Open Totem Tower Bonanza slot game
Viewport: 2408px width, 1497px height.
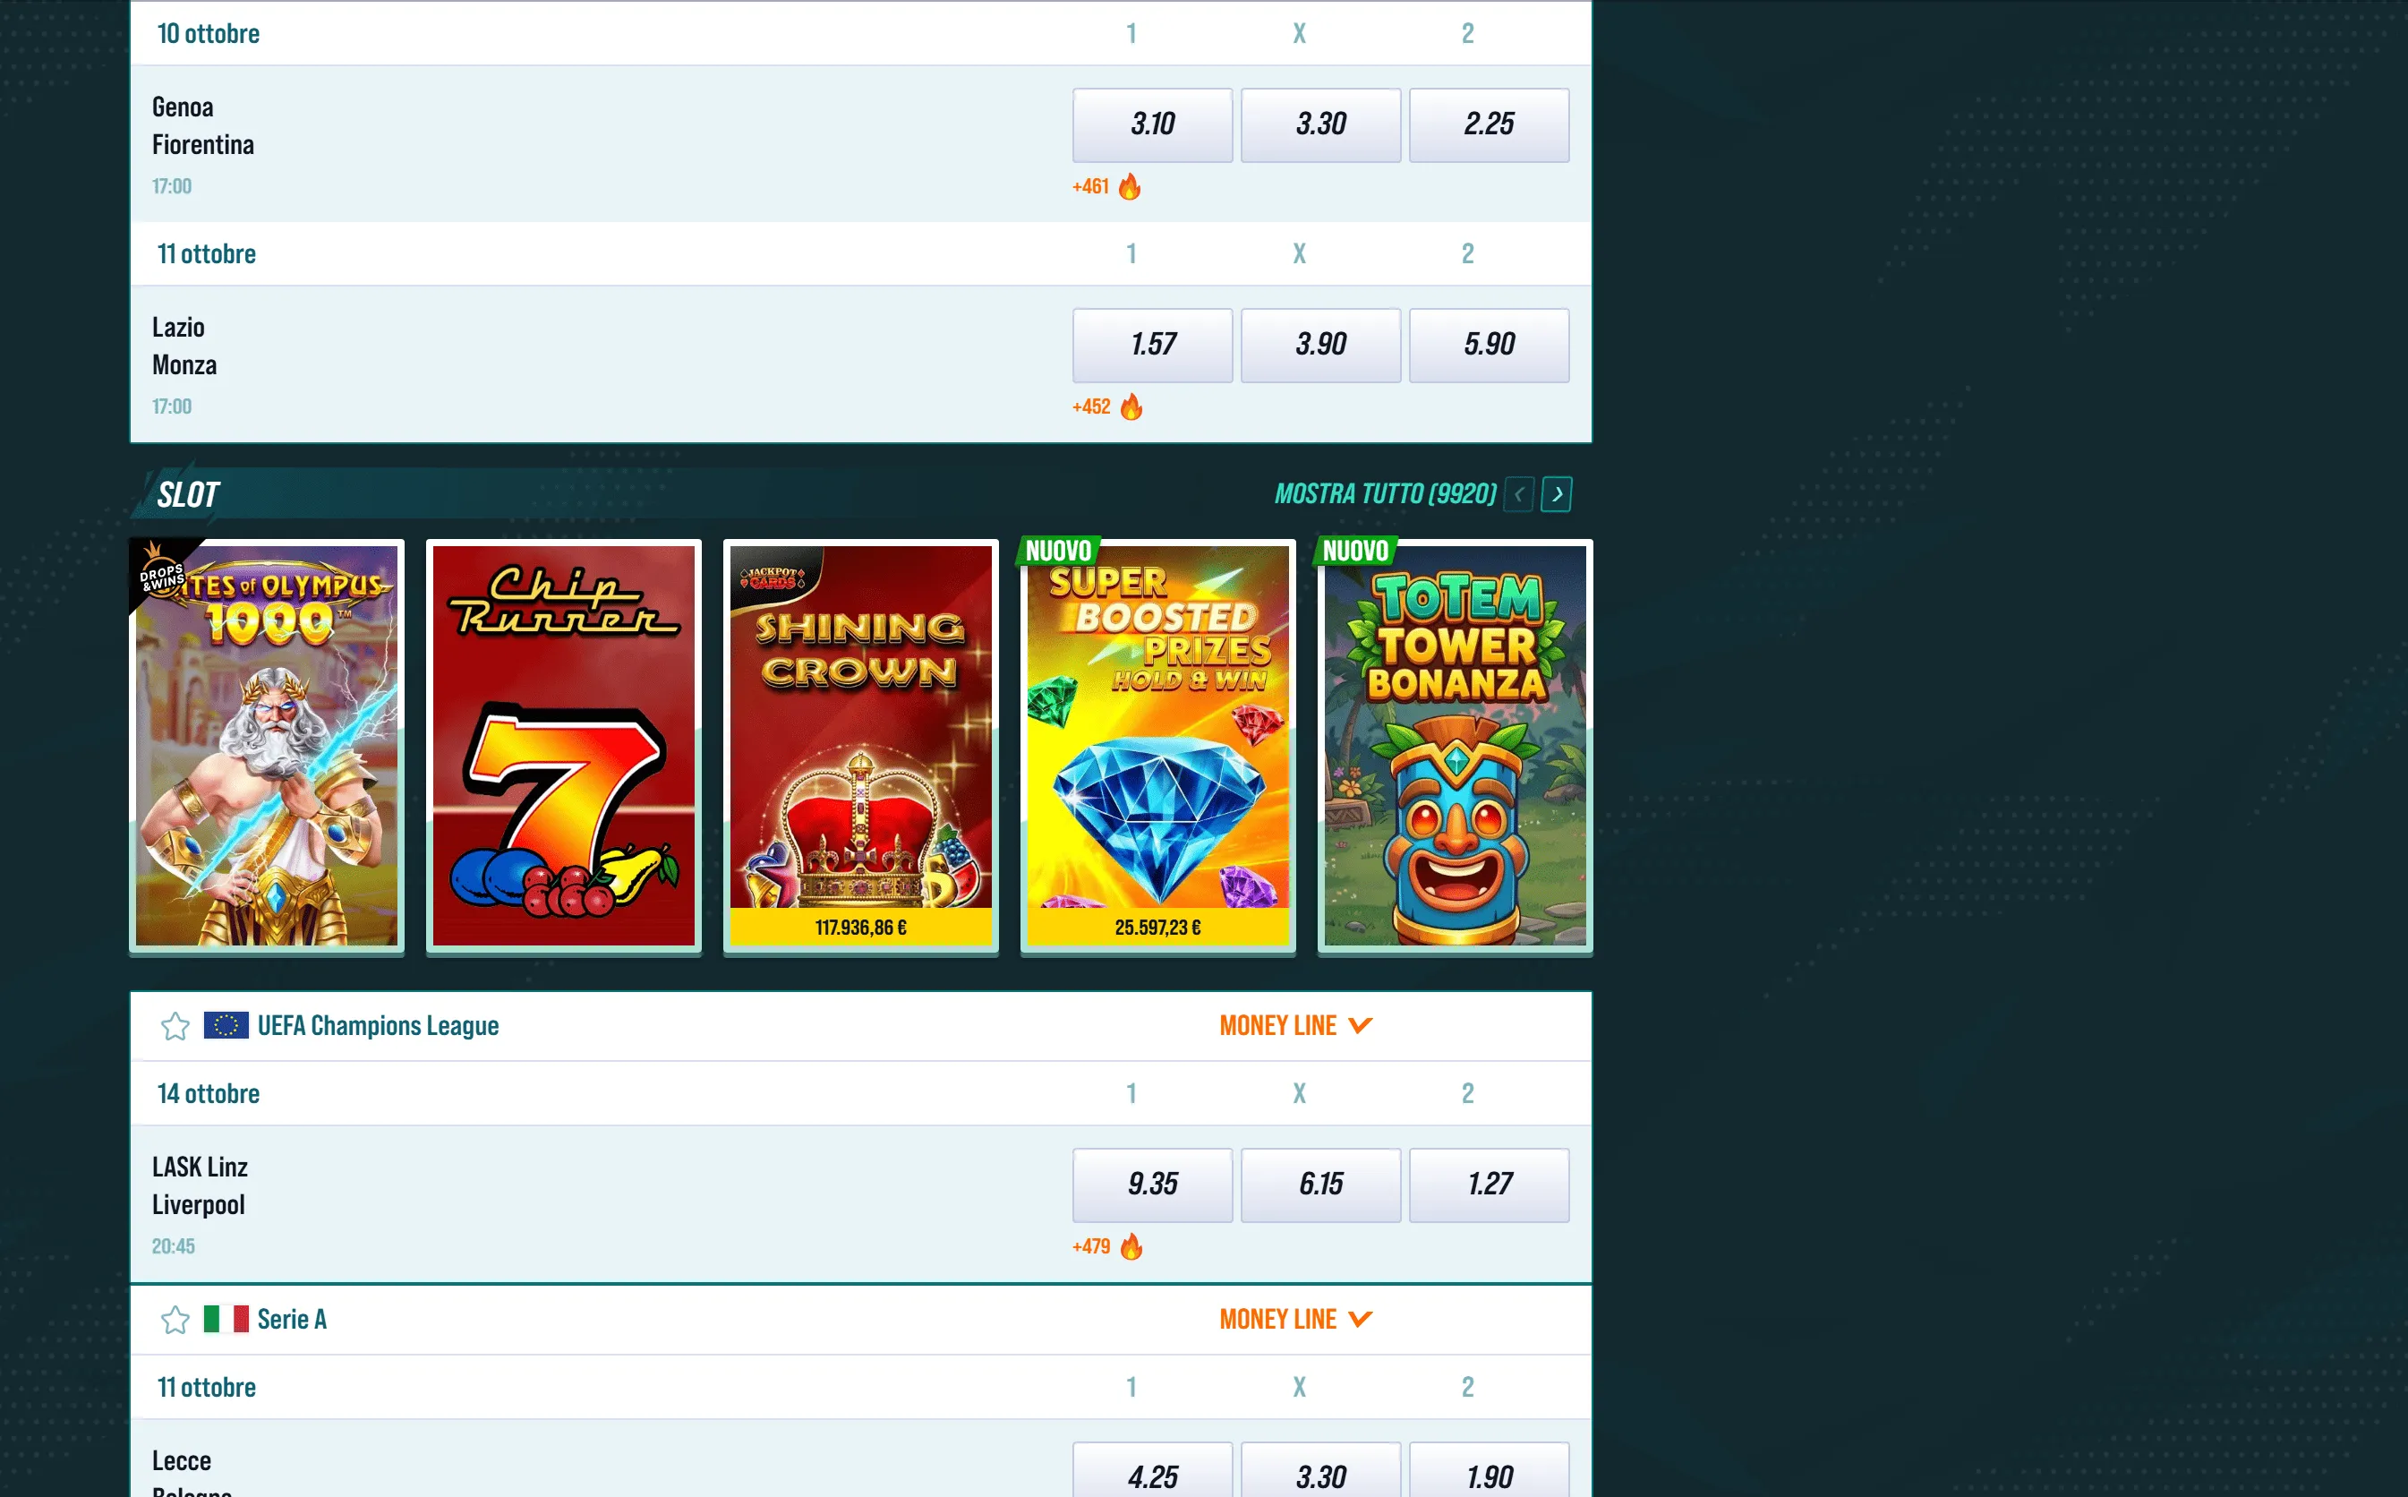click(1455, 747)
